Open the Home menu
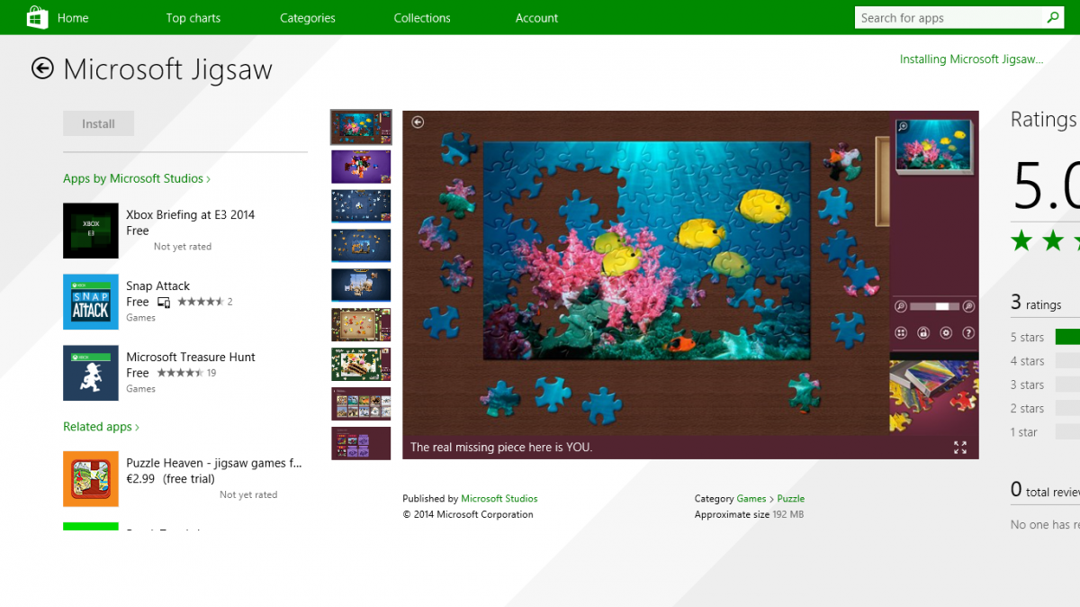This screenshot has width=1080, height=607. coord(73,18)
